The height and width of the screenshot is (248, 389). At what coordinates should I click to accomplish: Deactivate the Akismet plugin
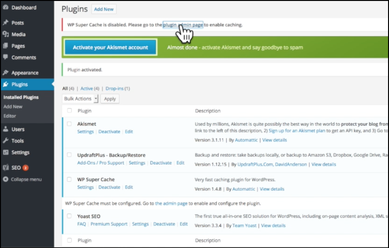[x=109, y=131]
